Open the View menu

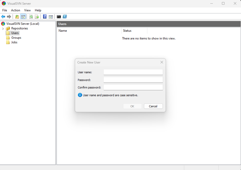pos(27,10)
